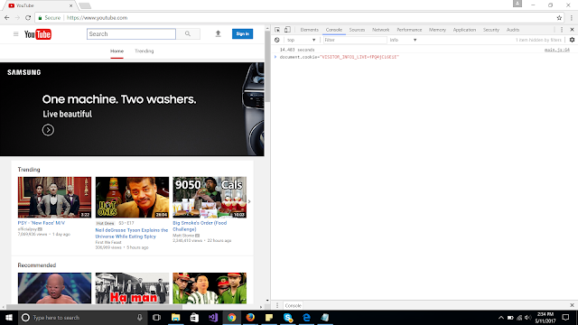The image size is (578, 325).
Task: Click the YouTube page vertical scrollbar
Action: [267, 66]
